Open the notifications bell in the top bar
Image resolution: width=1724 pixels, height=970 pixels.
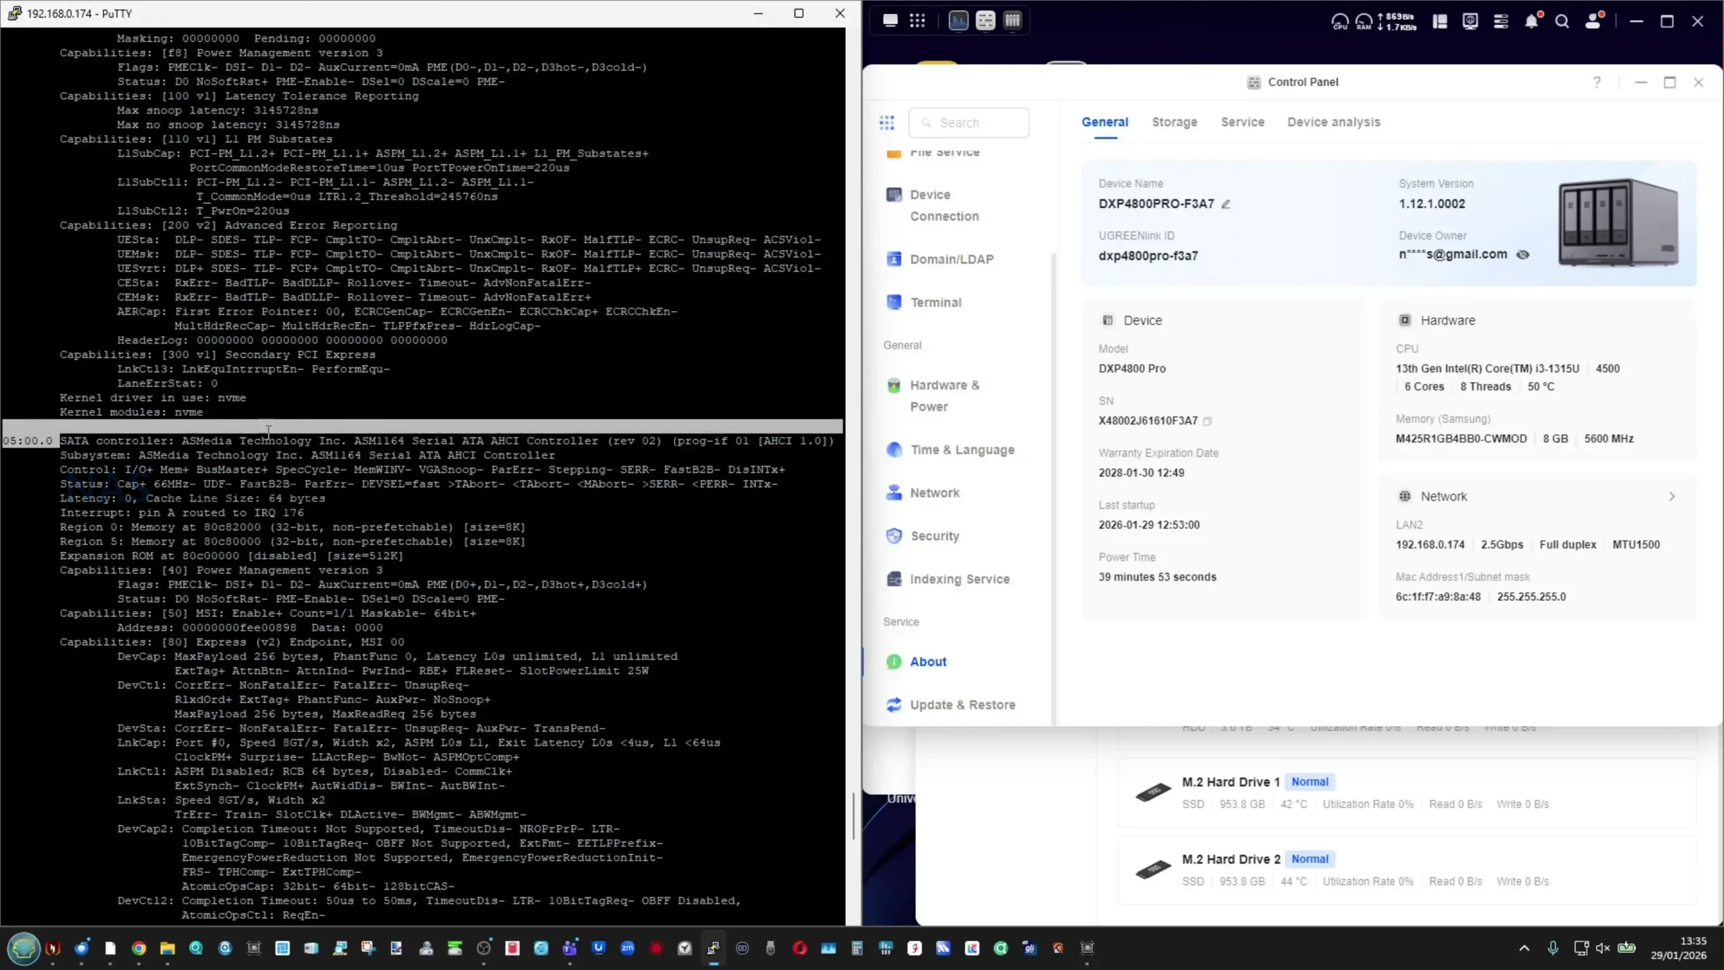(x=1531, y=22)
